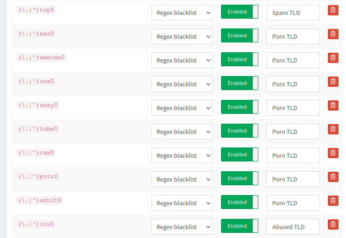The width and height of the screenshot is (346, 238).
Task: Toggle Enabled switch for tube$ row
Action: coord(240,131)
